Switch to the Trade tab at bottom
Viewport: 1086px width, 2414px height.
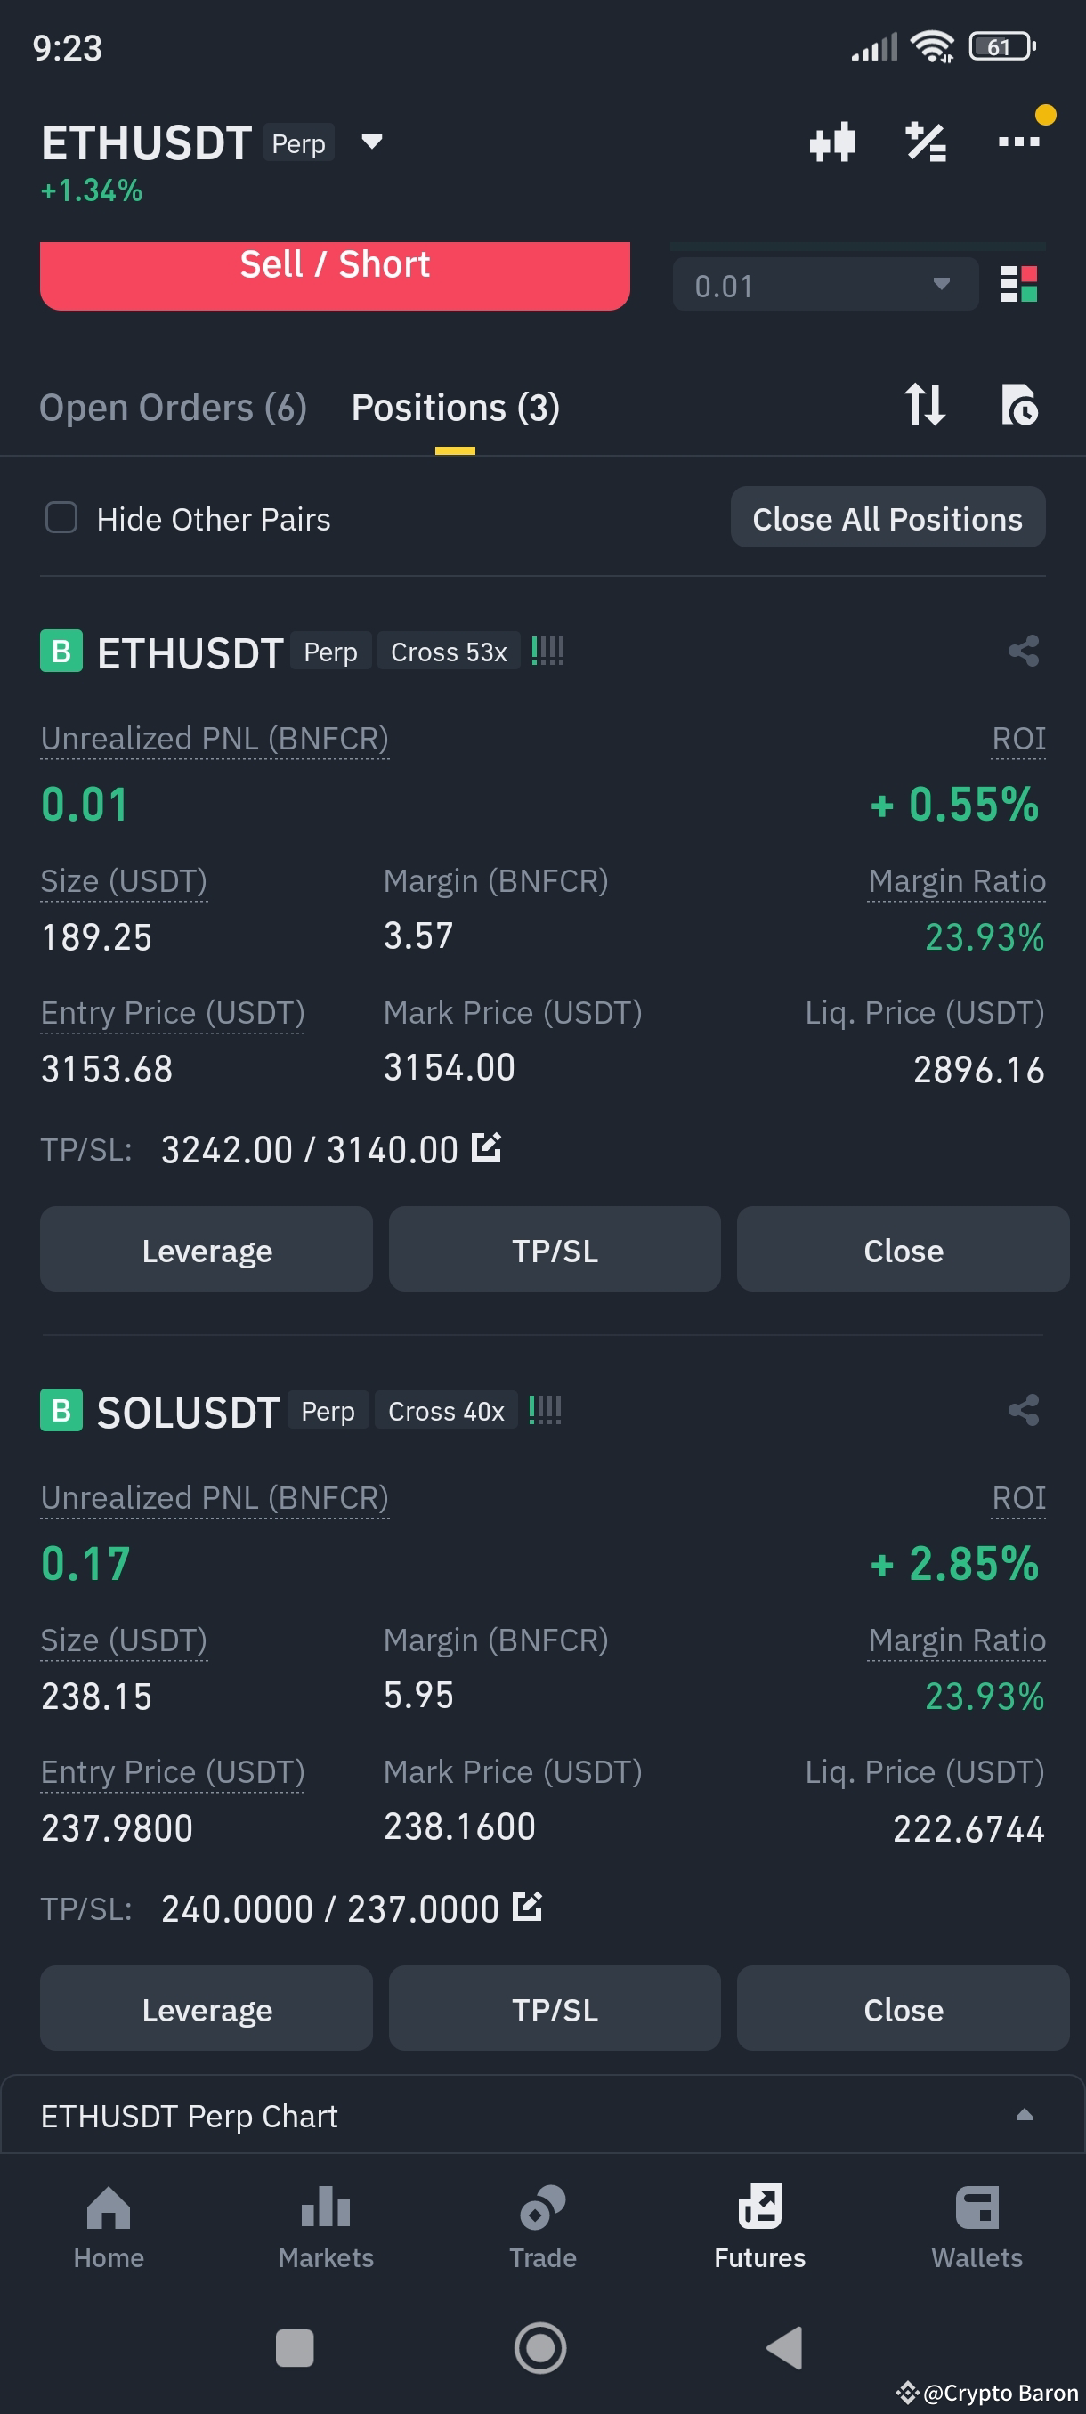[x=541, y=2225]
